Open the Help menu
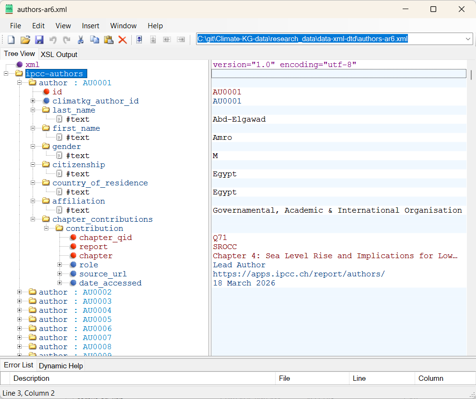The image size is (476, 399). (x=155, y=26)
